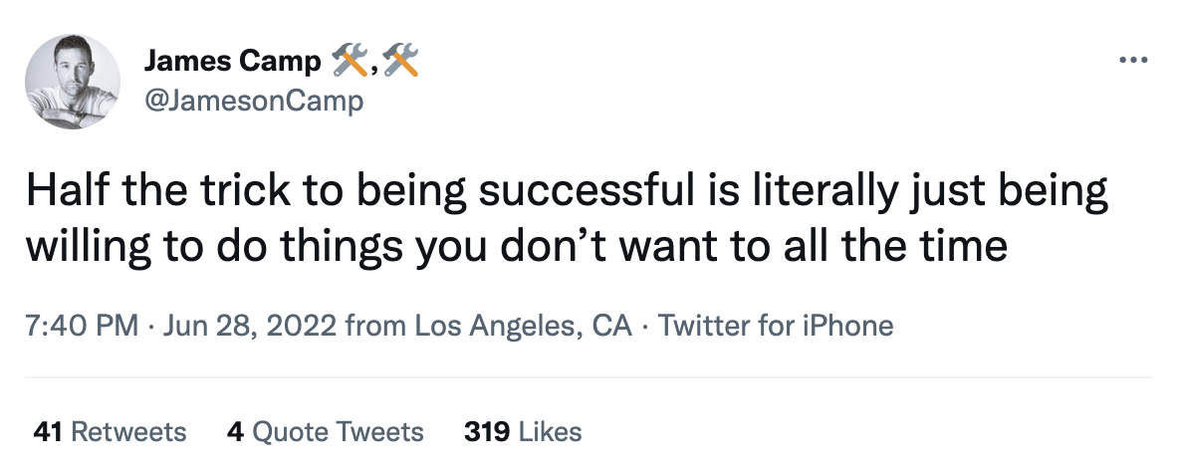1179x472 pixels.
Task: Open the James Camp display name link
Action: pyautogui.click(x=233, y=63)
